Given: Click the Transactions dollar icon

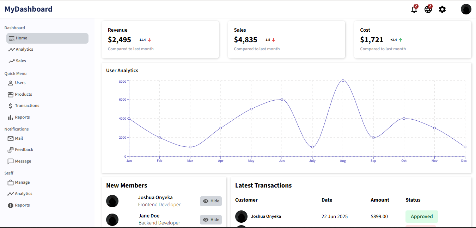Looking at the screenshot, I should pyautogui.click(x=11, y=106).
